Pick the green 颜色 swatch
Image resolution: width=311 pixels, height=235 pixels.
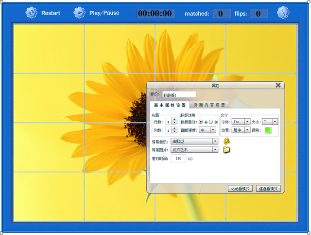pyautogui.click(x=268, y=130)
